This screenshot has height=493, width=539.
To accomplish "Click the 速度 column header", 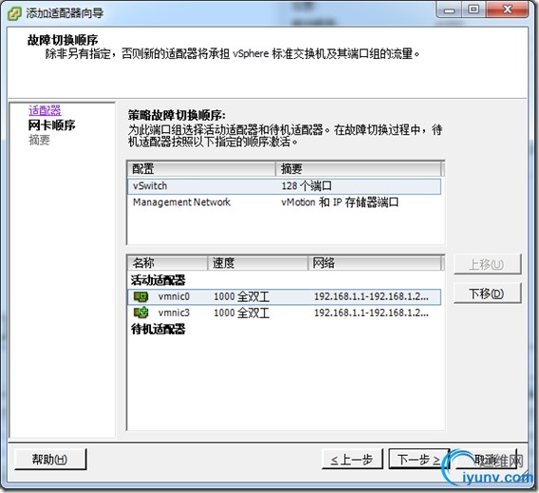I will tap(257, 263).
